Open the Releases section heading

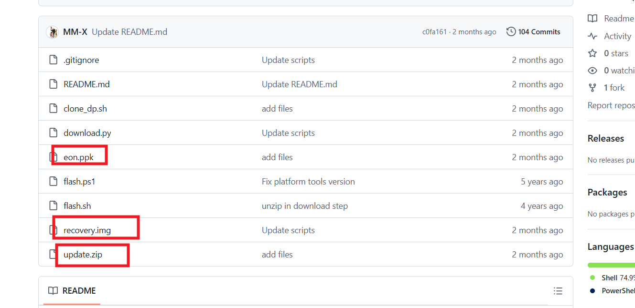pyautogui.click(x=605, y=138)
